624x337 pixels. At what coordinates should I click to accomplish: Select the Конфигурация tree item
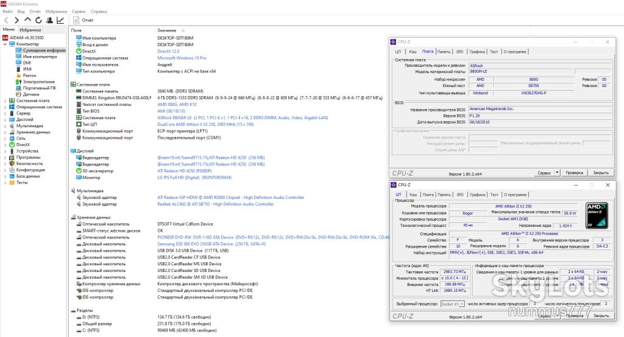30,170
